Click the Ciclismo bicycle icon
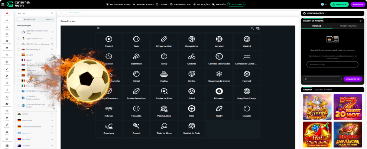The height and width of the screenshot is (149, 367). pos(191,56)
